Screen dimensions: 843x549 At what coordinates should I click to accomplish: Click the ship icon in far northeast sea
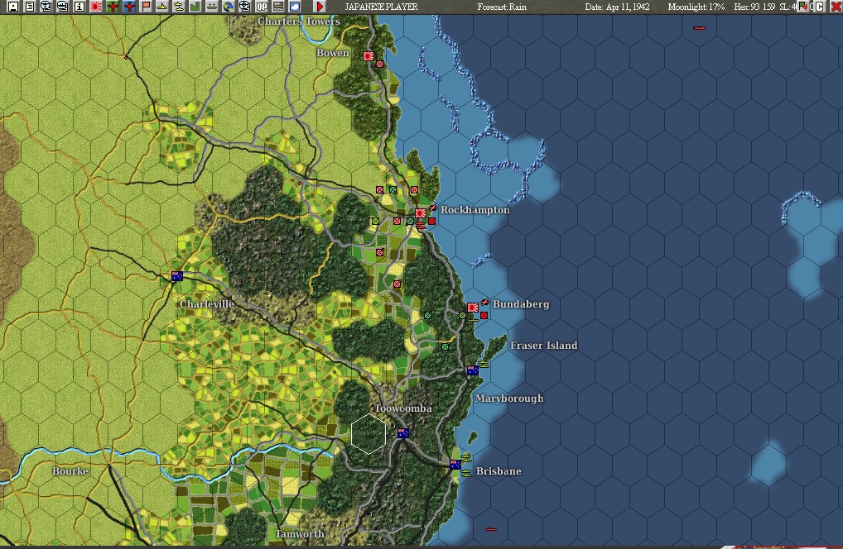point(699,27)
